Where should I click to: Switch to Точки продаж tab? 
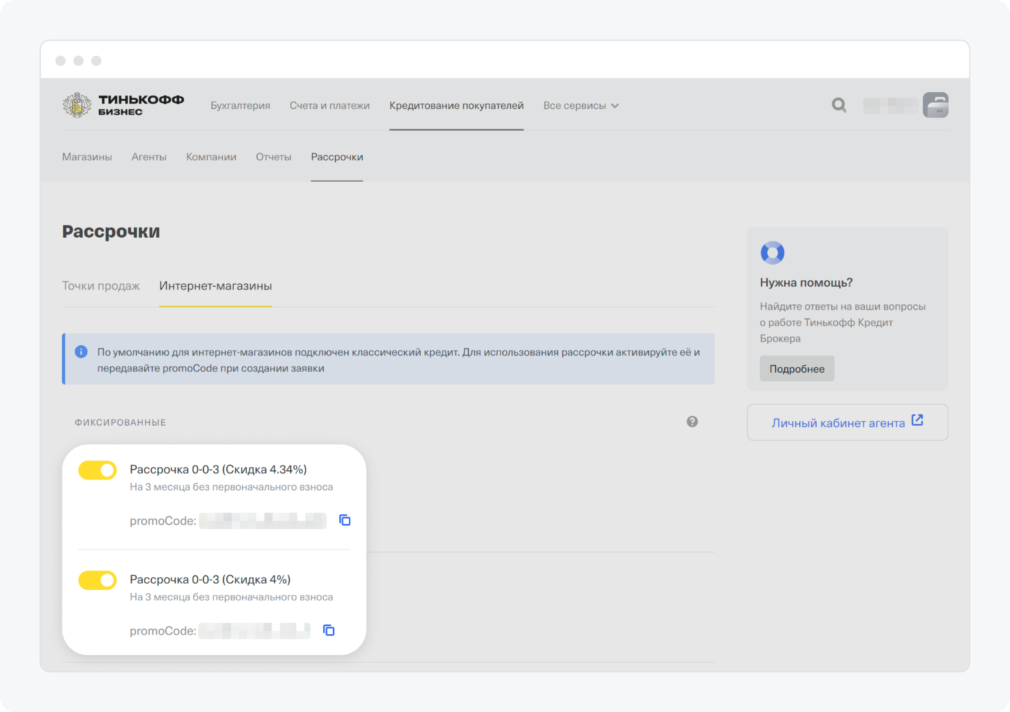click(101, 286)
